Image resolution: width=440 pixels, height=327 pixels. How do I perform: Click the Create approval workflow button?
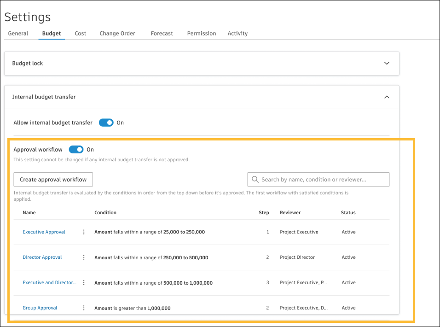pos(53,180)
